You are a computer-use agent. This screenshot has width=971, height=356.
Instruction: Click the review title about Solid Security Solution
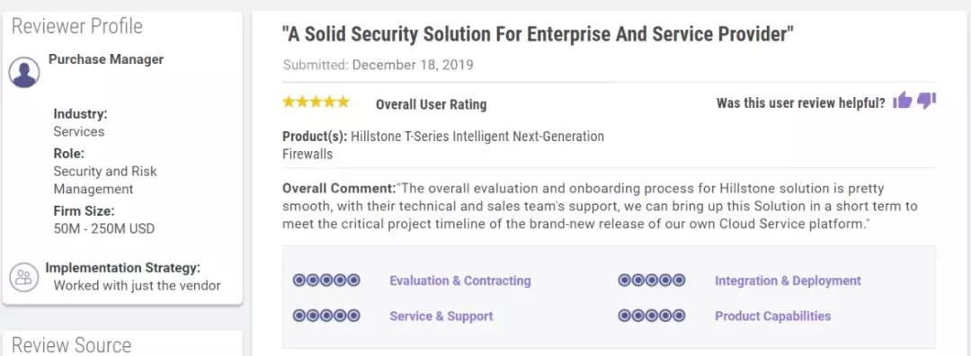pyautogui.click(x=539, y=35)
